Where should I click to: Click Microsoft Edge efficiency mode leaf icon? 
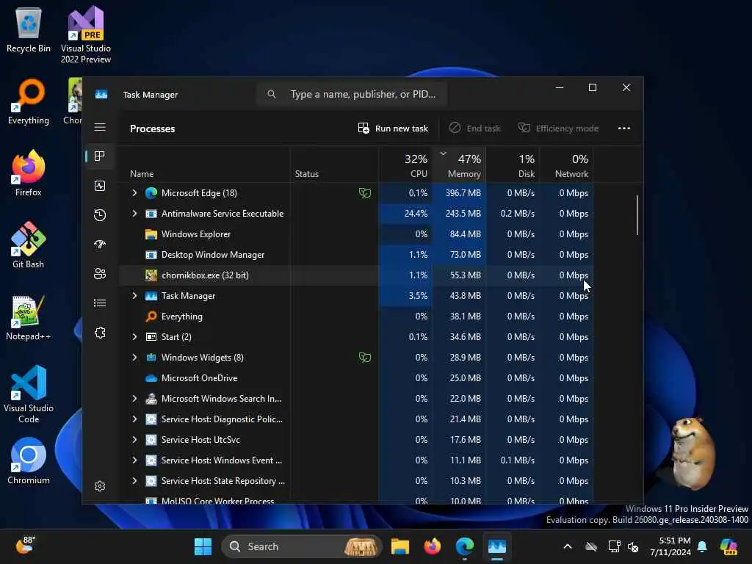coord(364,193)
